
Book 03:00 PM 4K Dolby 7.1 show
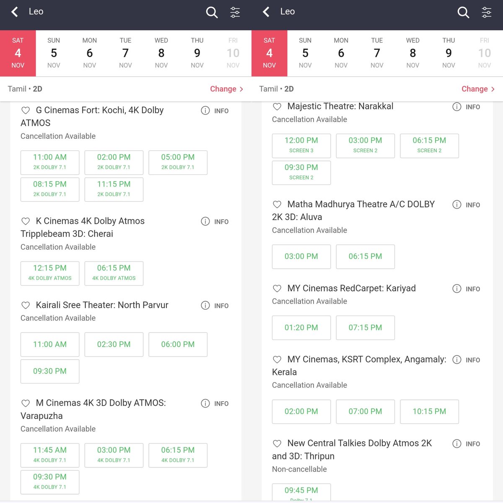pyautogui.click(x=114, y=455)
